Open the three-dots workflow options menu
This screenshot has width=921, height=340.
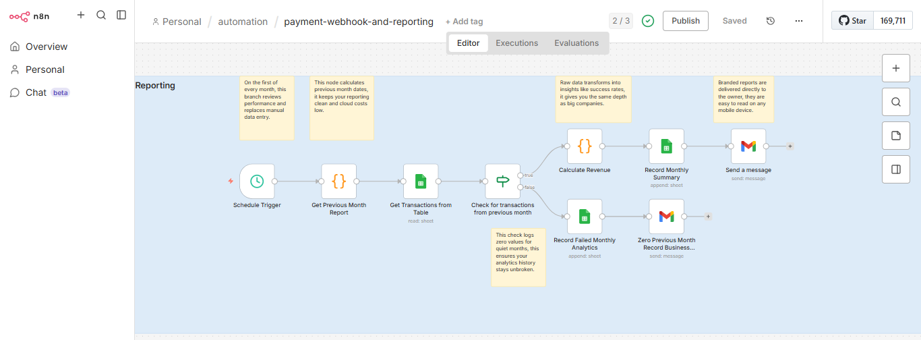tap(799, 21)
